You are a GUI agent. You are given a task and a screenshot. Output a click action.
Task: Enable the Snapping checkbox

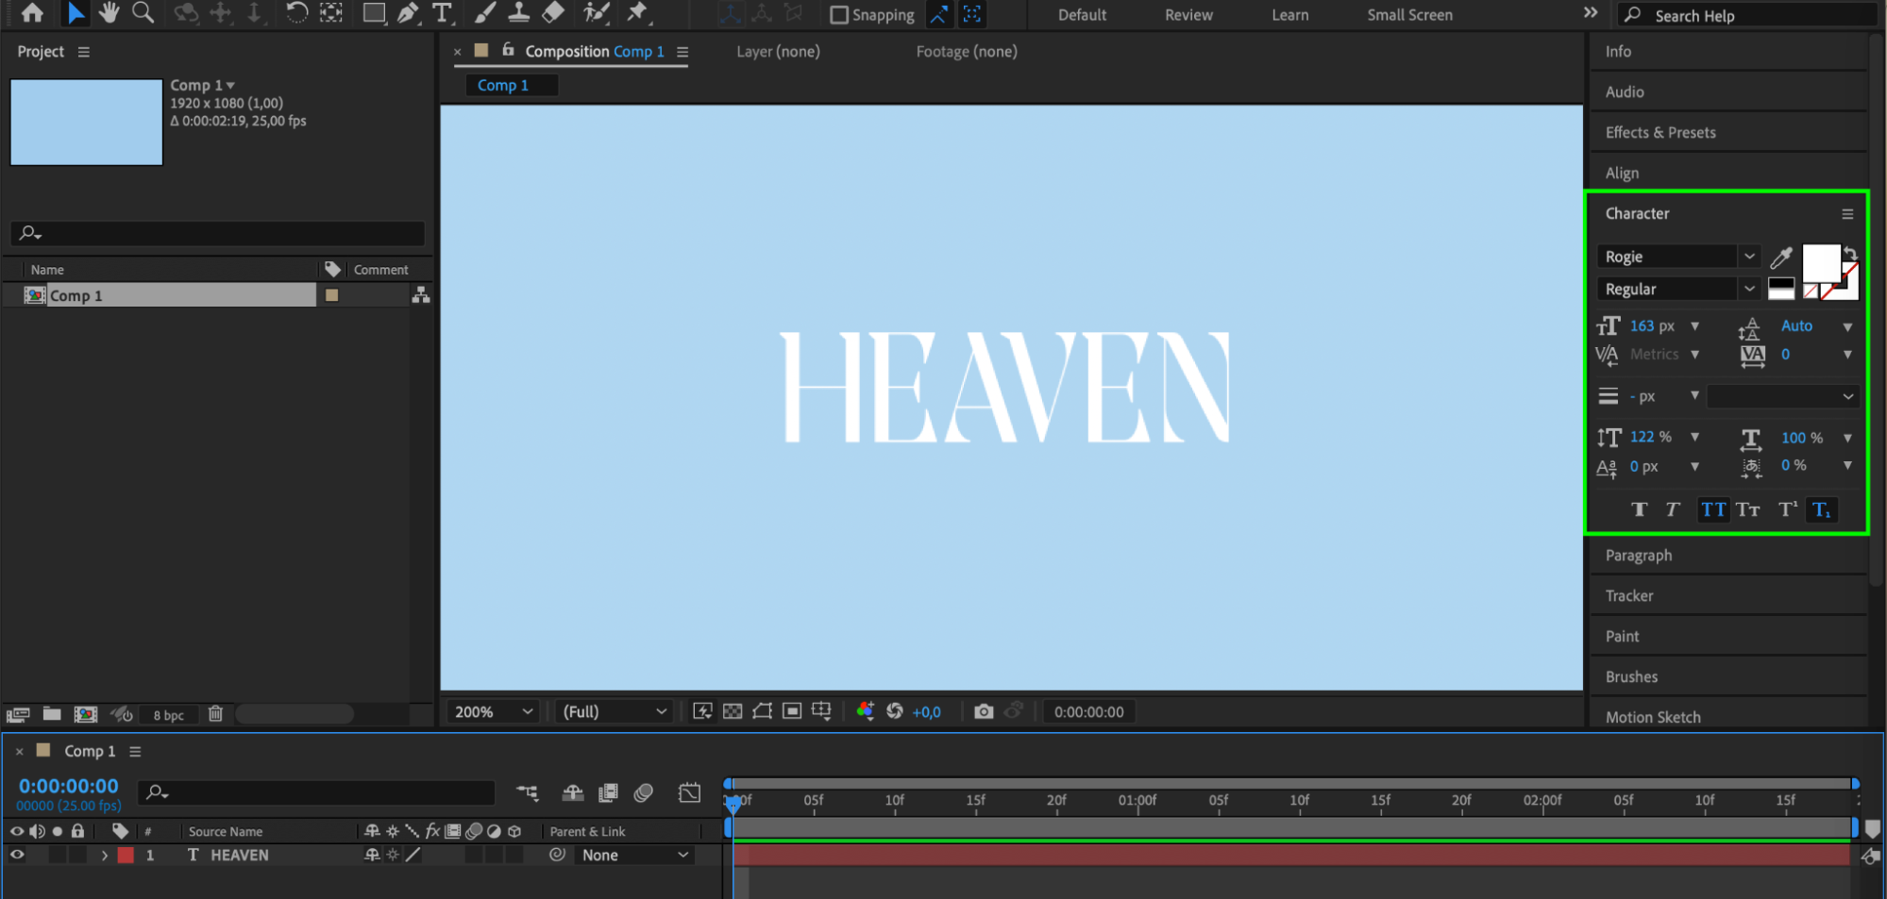pos(838,15)
